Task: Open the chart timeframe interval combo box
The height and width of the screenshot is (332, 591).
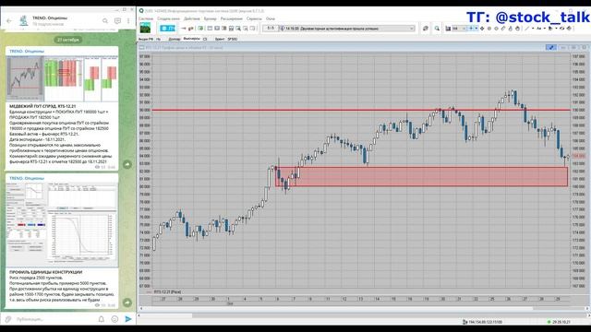Action: click(x=460, y=29)
